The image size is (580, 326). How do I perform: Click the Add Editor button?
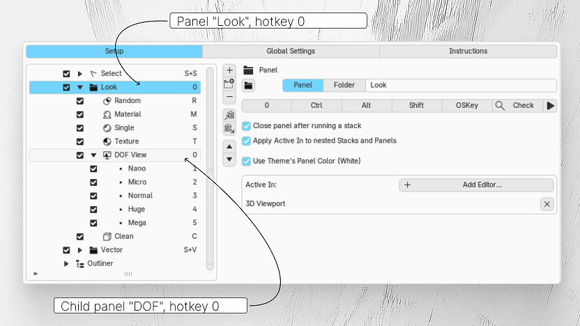476,185
